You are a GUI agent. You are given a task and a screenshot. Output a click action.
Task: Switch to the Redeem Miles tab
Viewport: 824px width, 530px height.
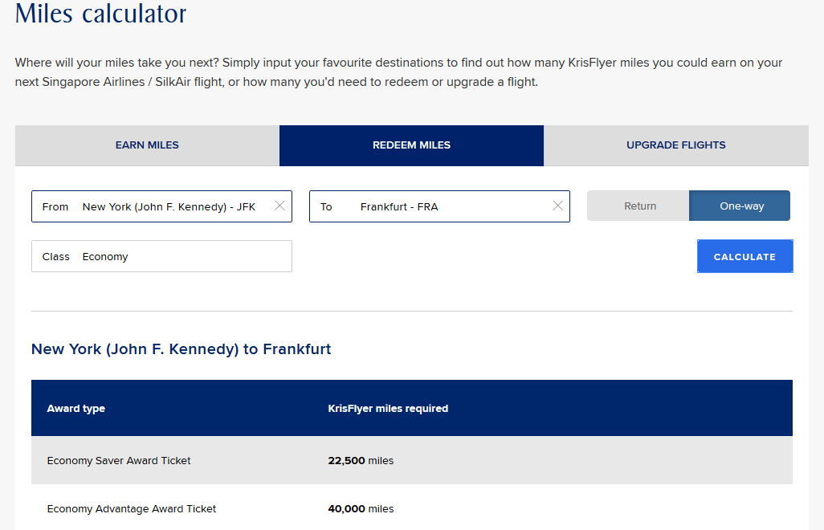(x=411, y=145)
